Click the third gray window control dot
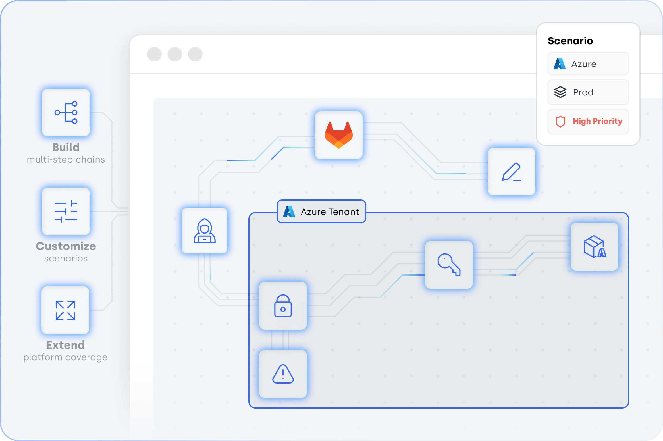663x441 pixels. coord(195,54)
